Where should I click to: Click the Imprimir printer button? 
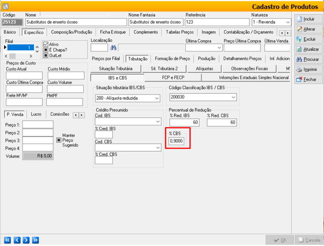(x=299, y=69)
